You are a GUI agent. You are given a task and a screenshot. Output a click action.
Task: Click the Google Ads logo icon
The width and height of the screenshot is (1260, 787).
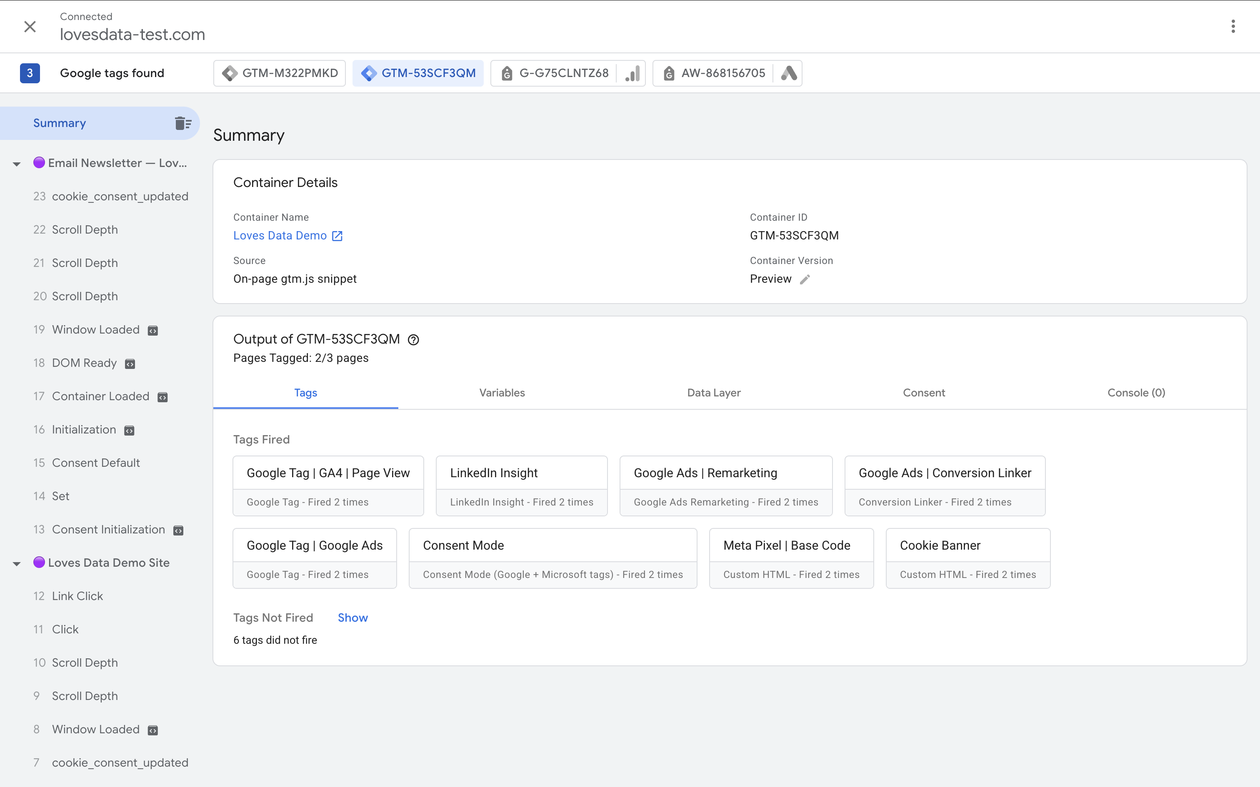[789, 73]
